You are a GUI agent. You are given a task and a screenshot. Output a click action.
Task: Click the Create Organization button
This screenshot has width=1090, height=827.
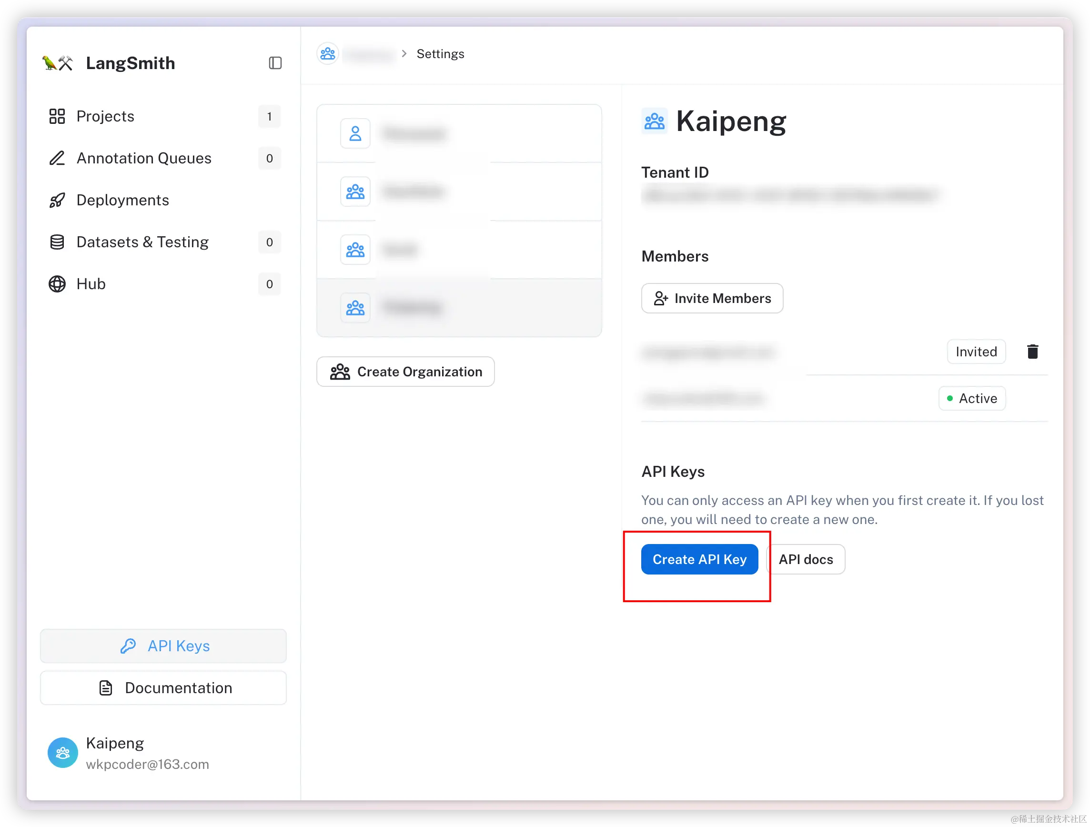(x=405, y=372)
